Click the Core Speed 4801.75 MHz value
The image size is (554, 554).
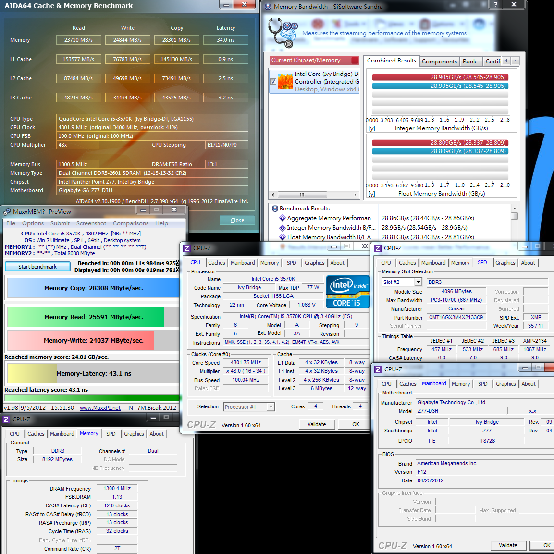click(x=246, y=362)
